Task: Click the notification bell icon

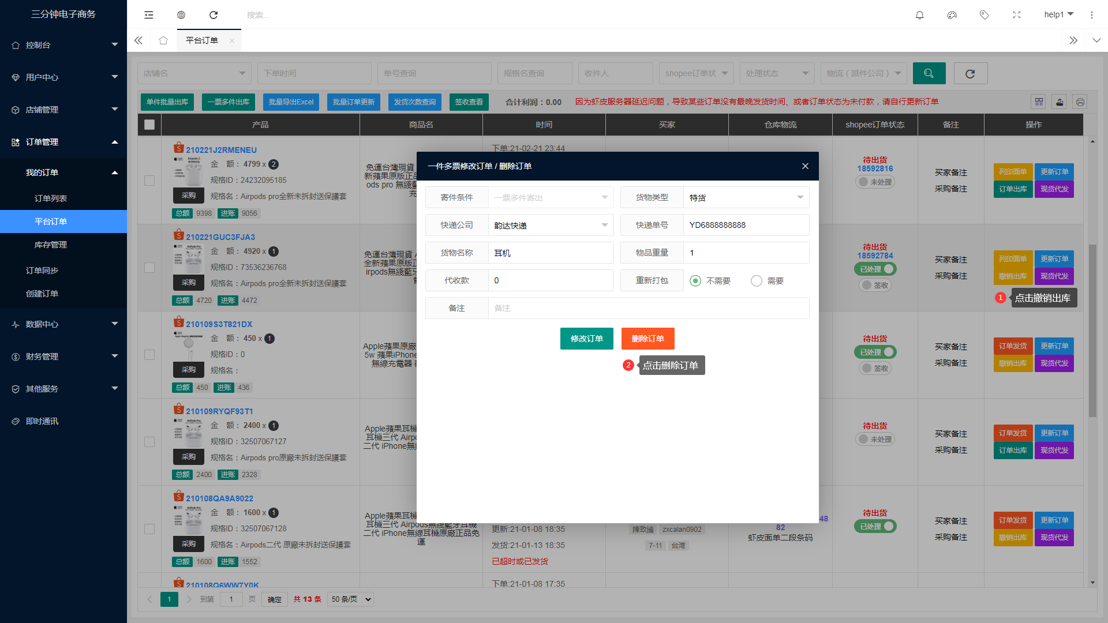Action: [x=920, y=15]
